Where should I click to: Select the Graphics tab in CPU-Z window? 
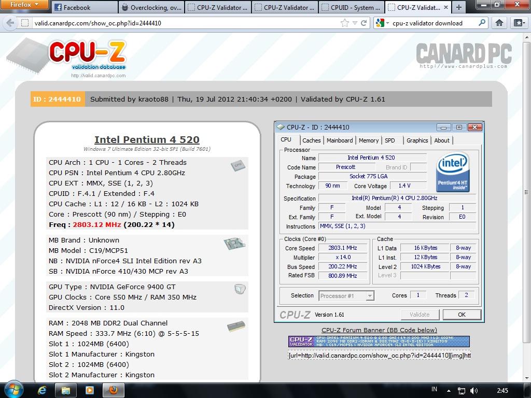(417, 140)
